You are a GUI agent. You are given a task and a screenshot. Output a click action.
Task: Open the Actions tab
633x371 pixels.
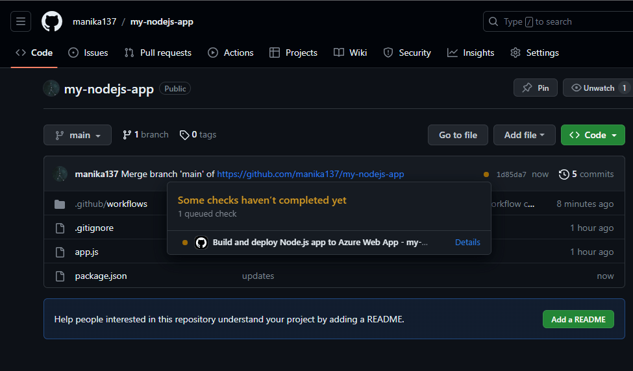coord(230,53)
